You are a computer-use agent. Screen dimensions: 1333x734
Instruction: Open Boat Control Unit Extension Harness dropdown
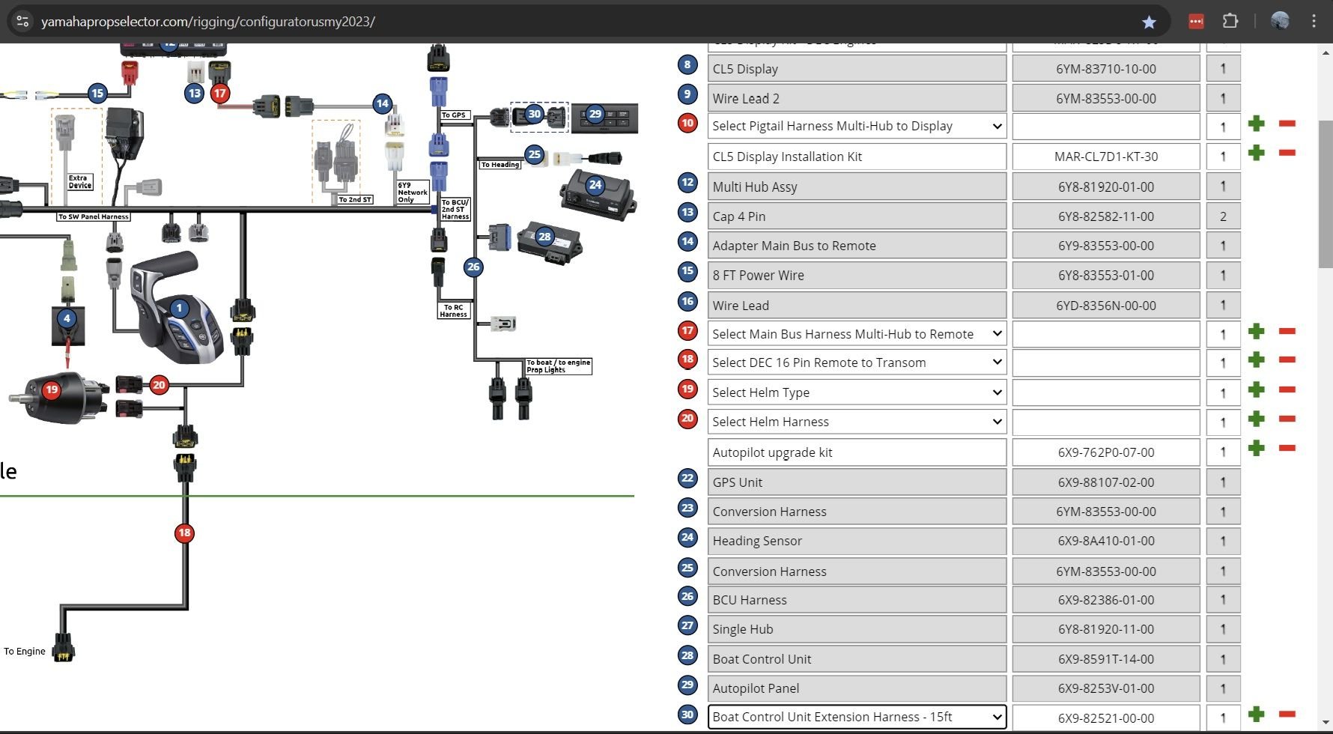[x=857, y=717]
